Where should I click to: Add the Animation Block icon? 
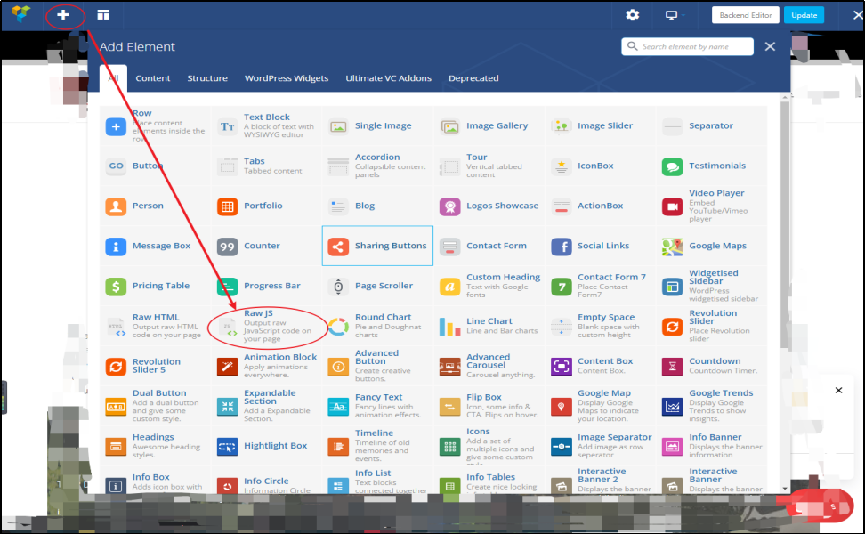[227, 367]
